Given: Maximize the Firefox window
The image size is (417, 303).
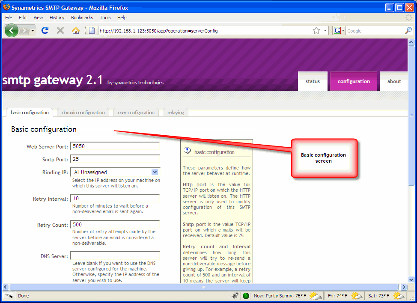Looking at the screenshot, I should [x=399, y=7].
